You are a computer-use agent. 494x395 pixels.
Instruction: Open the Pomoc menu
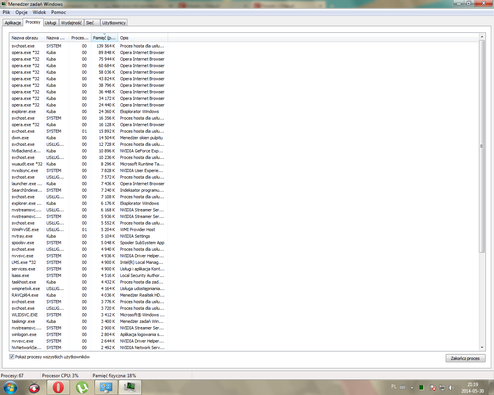(59, 12)
